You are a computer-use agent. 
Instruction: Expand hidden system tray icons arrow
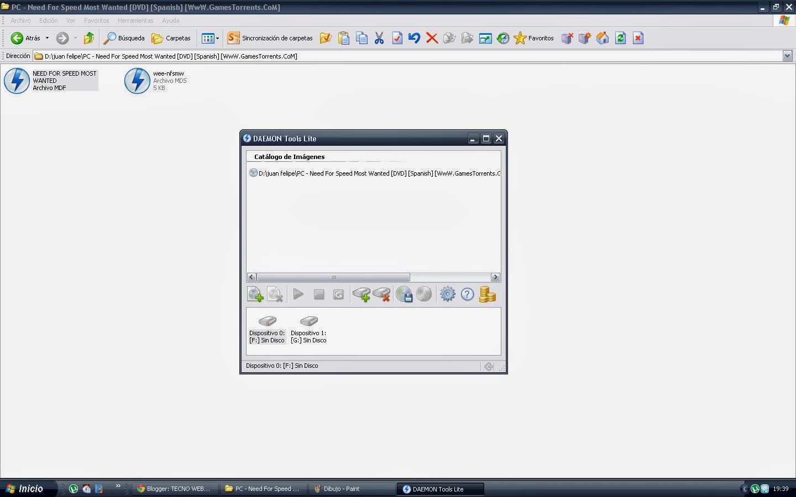pyautogui.click(x=745, y=489)
